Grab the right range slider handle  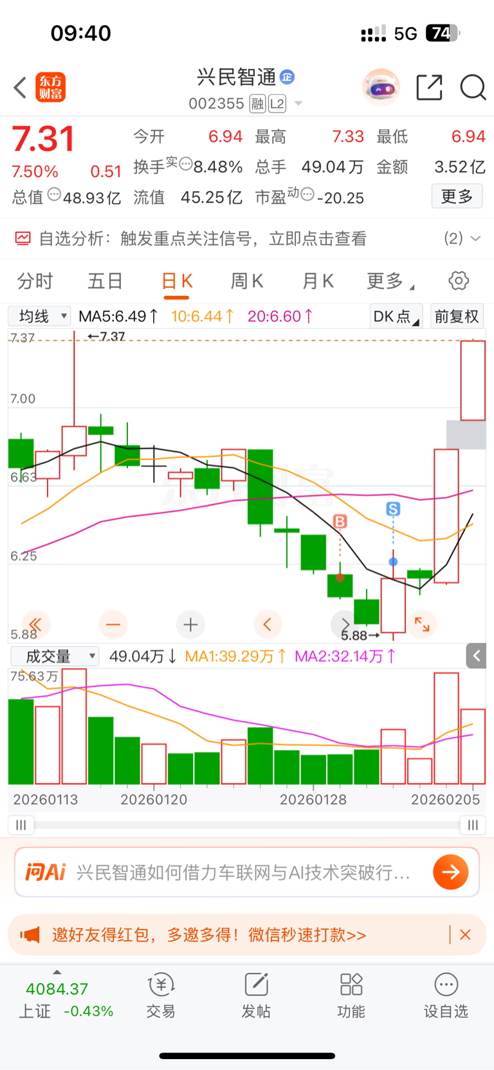(x=473, y=825)
